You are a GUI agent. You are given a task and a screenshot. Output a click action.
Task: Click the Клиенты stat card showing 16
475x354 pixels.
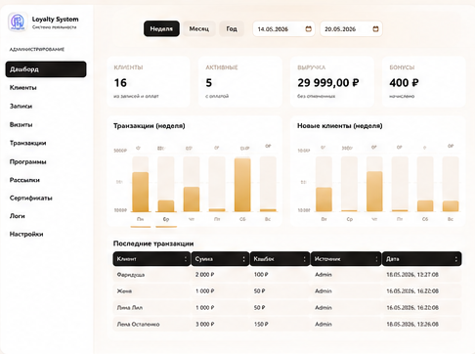pos(149,82)
